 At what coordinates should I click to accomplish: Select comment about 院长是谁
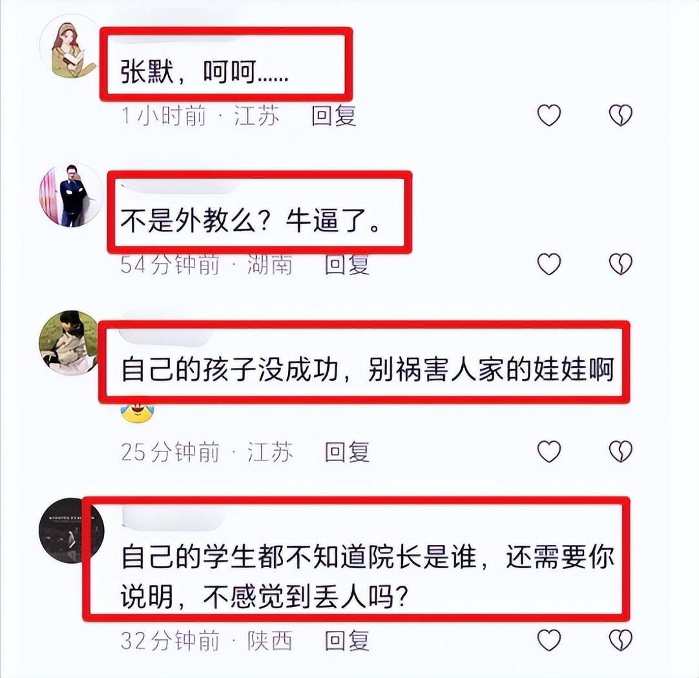click(368, 576)
